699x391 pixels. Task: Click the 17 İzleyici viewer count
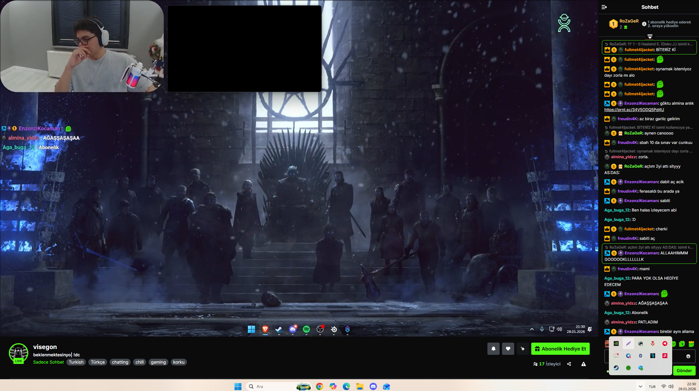(x=547, y=364)
